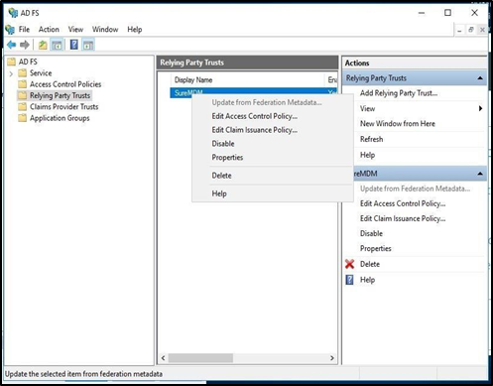Screen dimensions: 493x386
Task: Click the Service folder icon
Action: click(23, 72)
